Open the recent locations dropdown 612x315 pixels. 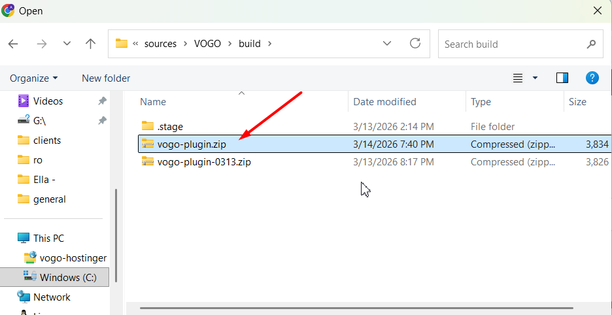67,44
